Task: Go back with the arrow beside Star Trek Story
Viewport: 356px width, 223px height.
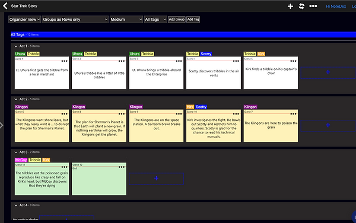Action: [5, 6]
